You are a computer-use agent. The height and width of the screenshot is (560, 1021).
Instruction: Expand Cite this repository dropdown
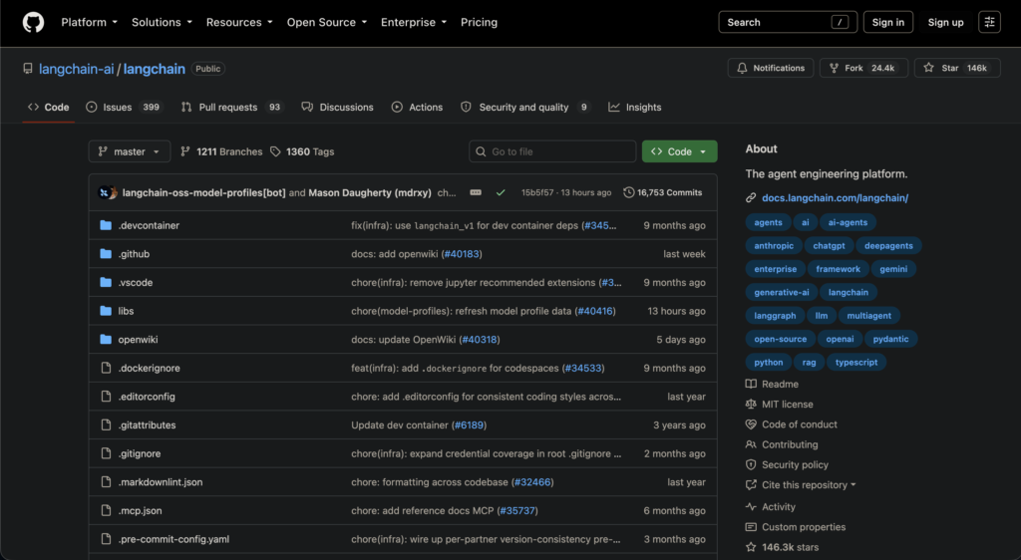[x=809, y=484]
